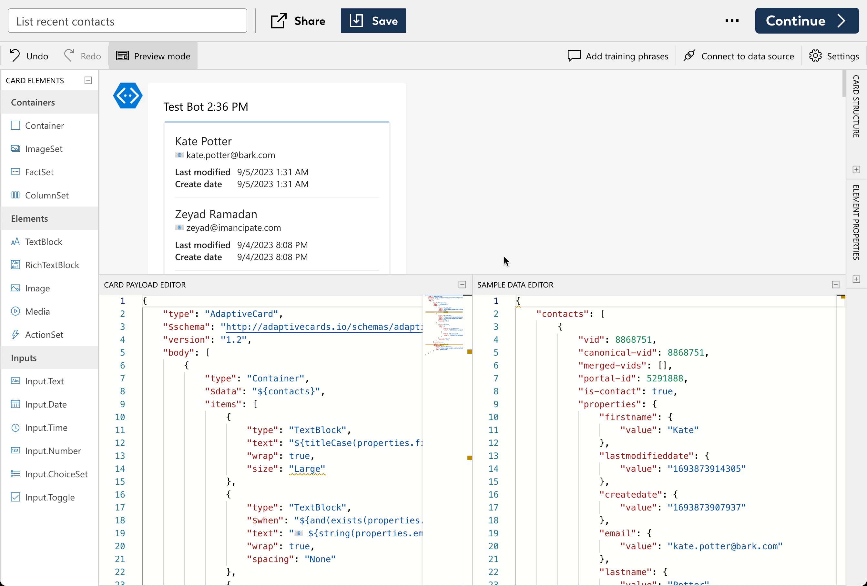Click the portal-id value 5291888
Screen dimensions: 867x586
click(x=664, y=378)
